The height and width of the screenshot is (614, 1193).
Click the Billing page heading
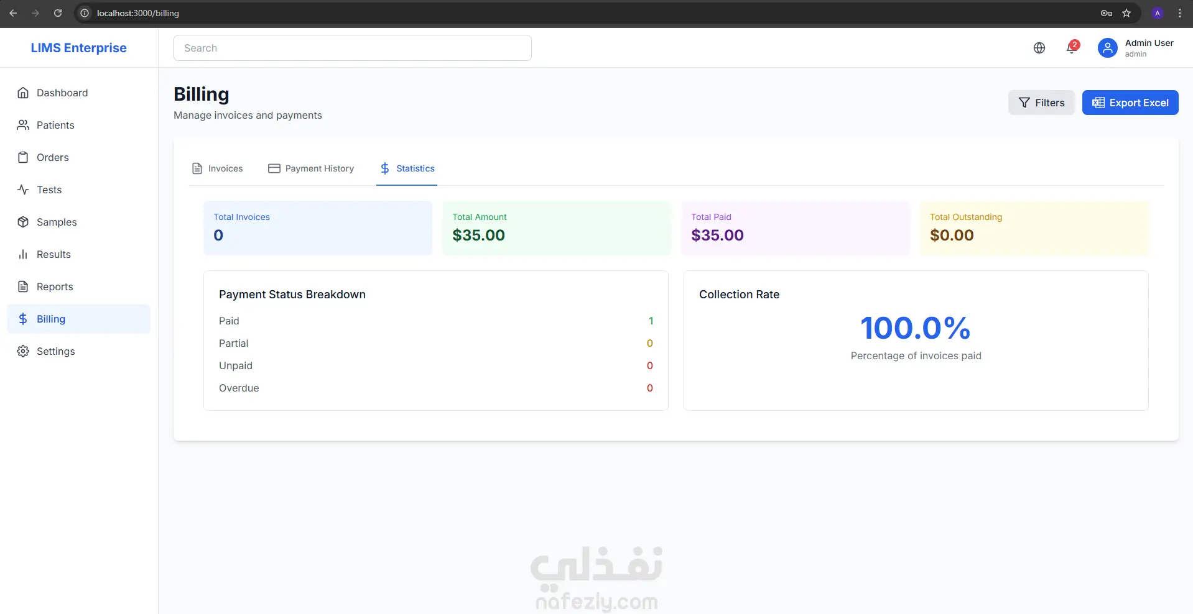pos(202,94)
